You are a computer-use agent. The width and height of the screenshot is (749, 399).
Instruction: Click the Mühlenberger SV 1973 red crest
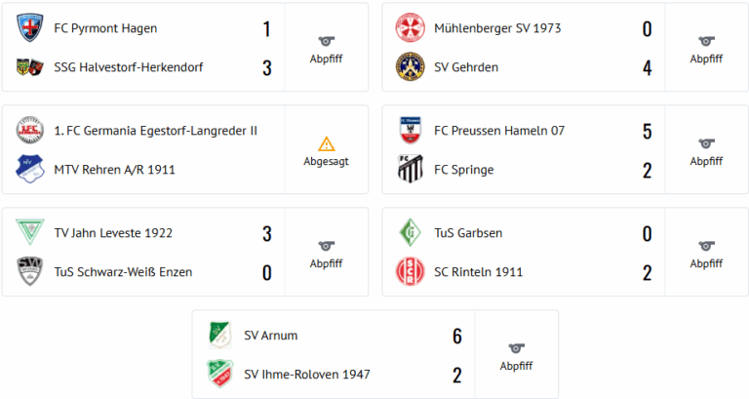tap(411, 27)
